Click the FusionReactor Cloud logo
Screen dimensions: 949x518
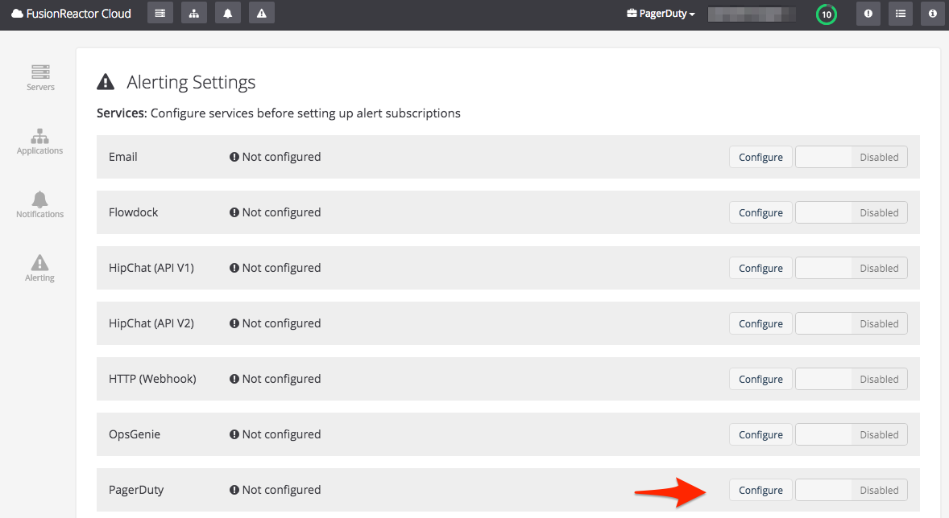coord(71,14)
